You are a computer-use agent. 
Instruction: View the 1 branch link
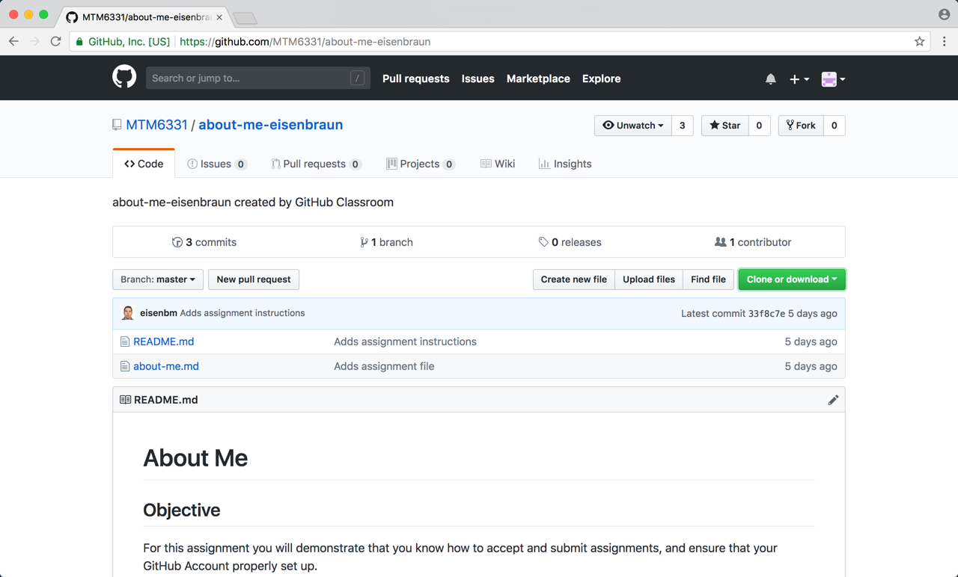386,242
